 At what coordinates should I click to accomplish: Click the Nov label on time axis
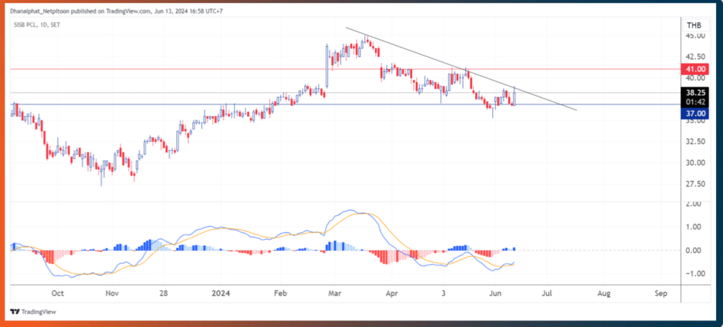[112, 294]
